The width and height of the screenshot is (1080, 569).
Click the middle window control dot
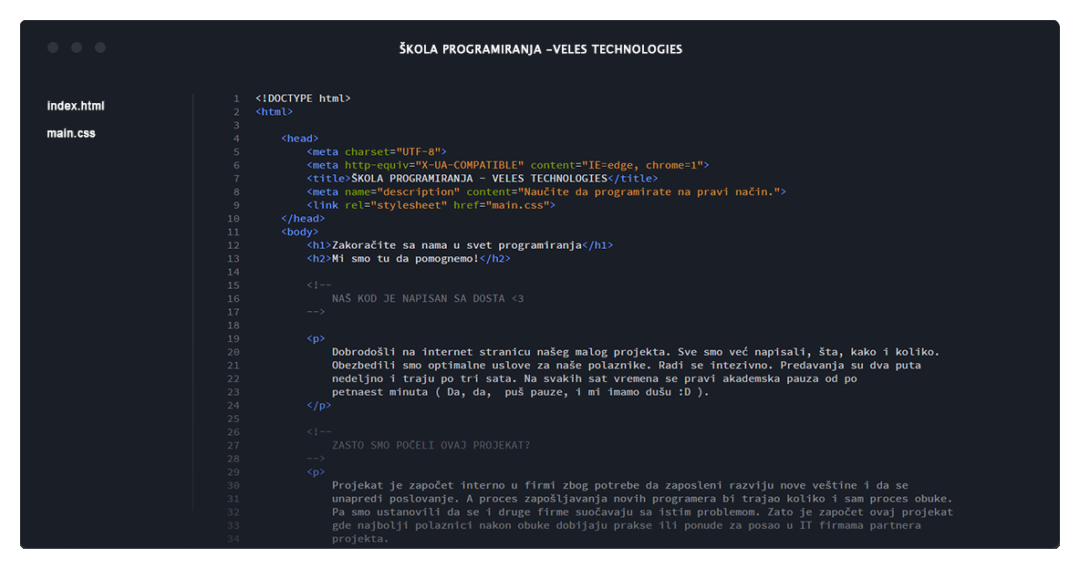[77, 47]
